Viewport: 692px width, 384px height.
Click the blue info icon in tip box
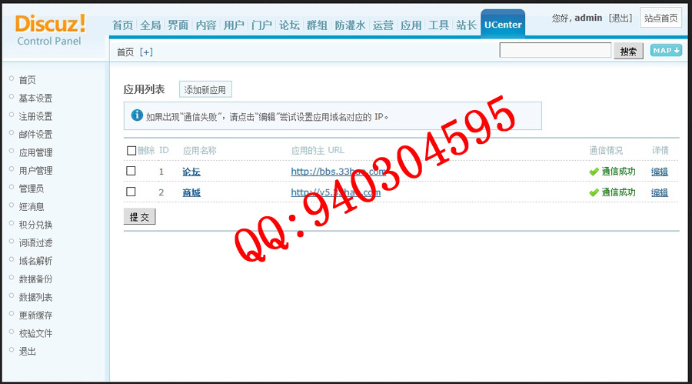point(137,115)
